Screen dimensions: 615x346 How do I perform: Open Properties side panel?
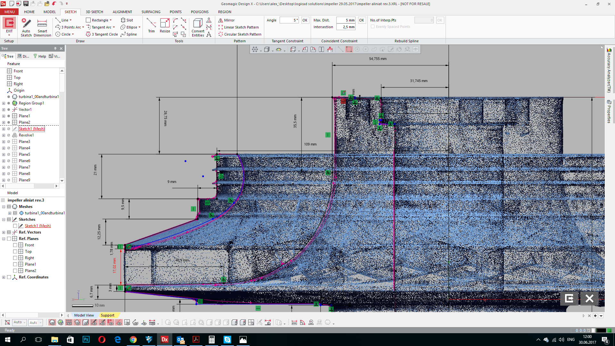609,111
